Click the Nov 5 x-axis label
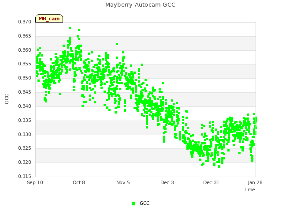This screenshot has height=212, width=282. click(123, 182)
